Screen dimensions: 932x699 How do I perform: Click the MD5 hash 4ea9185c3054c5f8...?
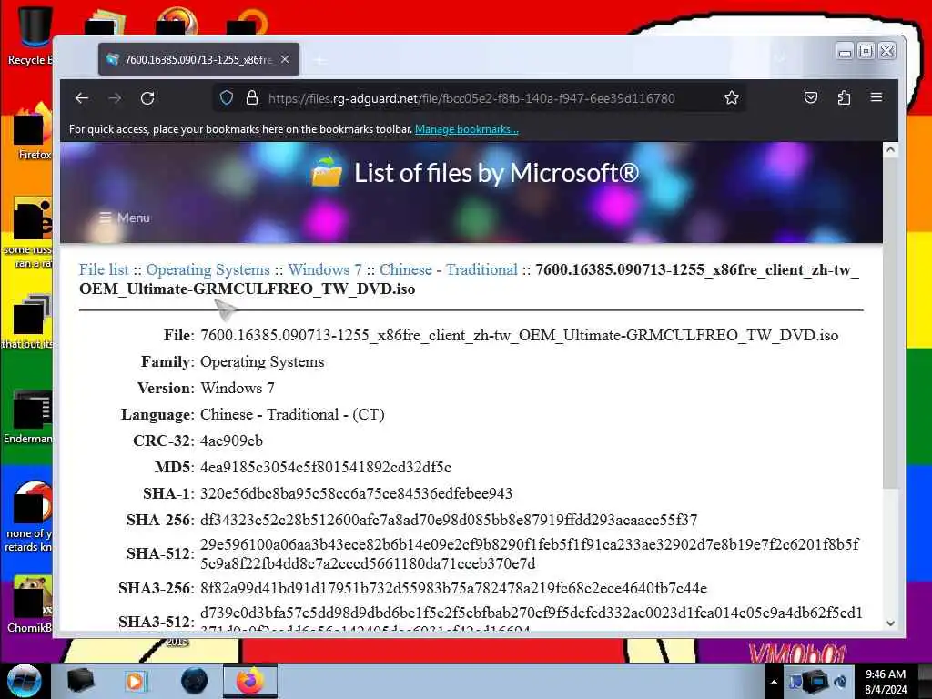point(326,467)
